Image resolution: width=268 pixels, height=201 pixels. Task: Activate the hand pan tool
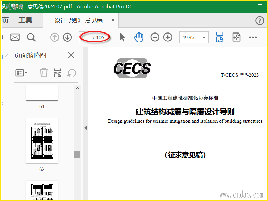point(139,37)
